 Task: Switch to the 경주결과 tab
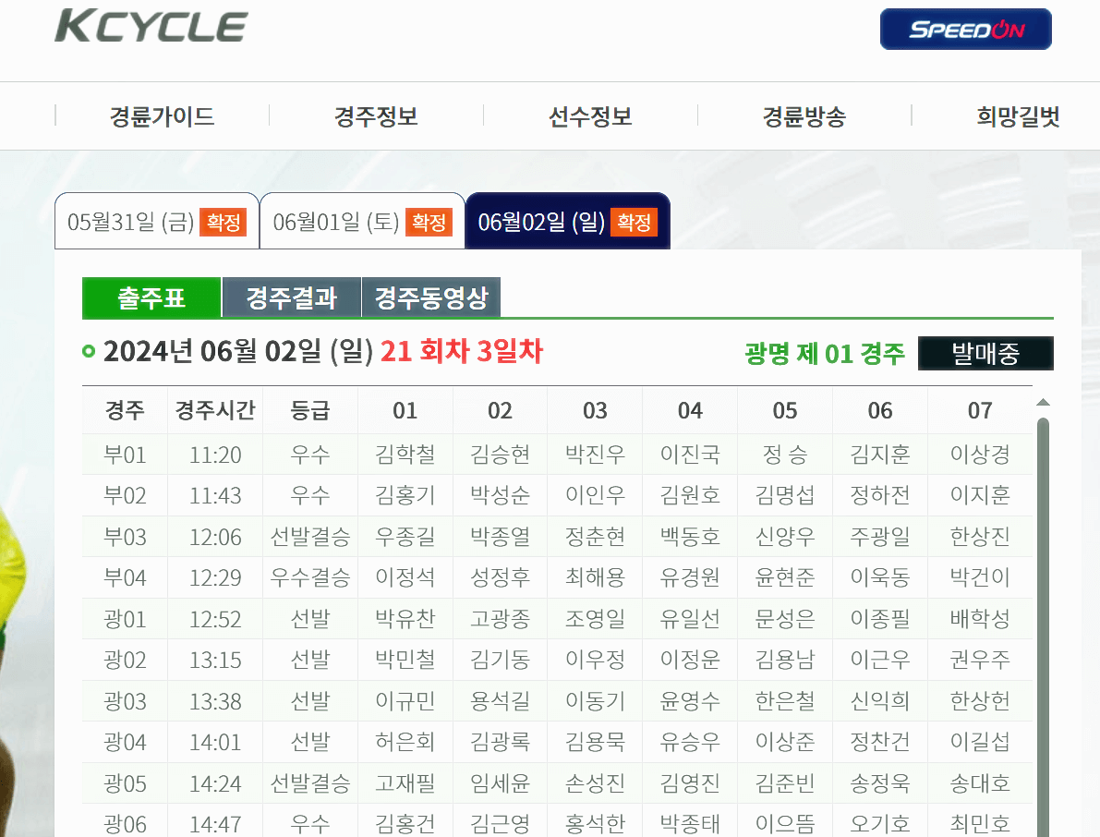pos(292,297)
